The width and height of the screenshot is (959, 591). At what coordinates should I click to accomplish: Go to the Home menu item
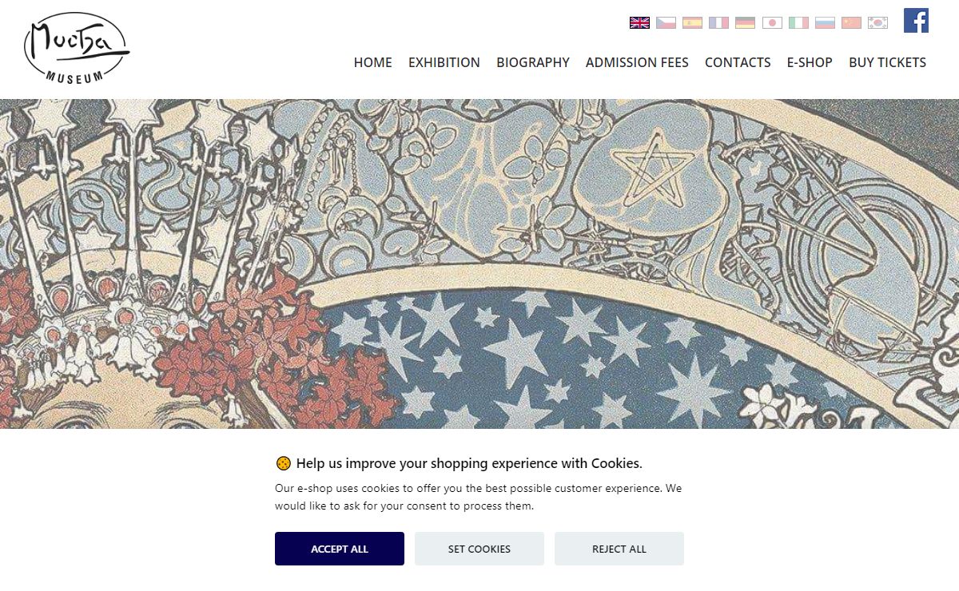(372, 62)
